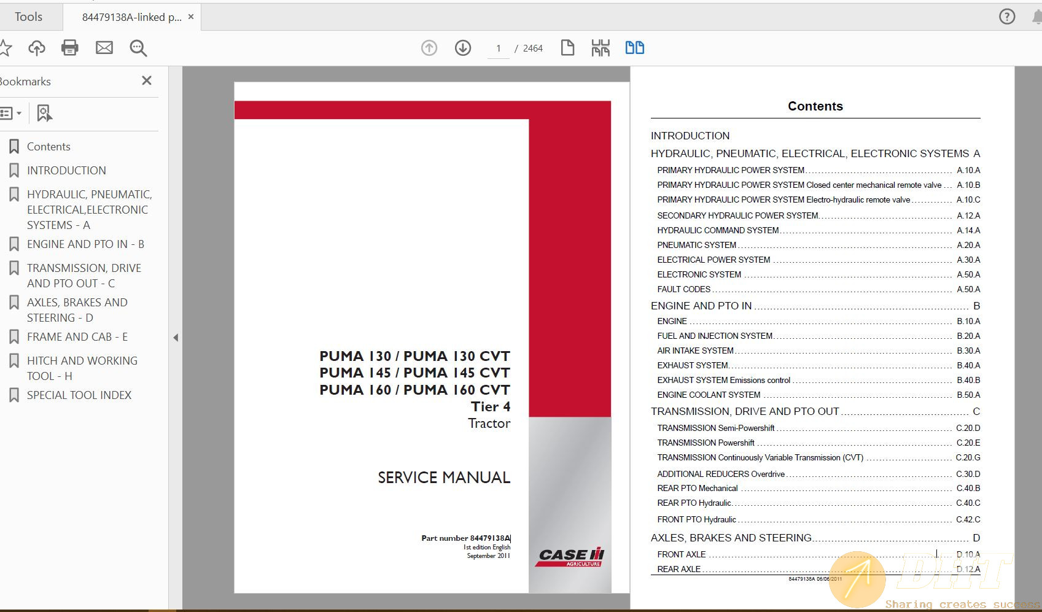This screenshot has width=1042, height=612.
Task: Open the Contents bookmark
Action: click(x=49, y=147)
